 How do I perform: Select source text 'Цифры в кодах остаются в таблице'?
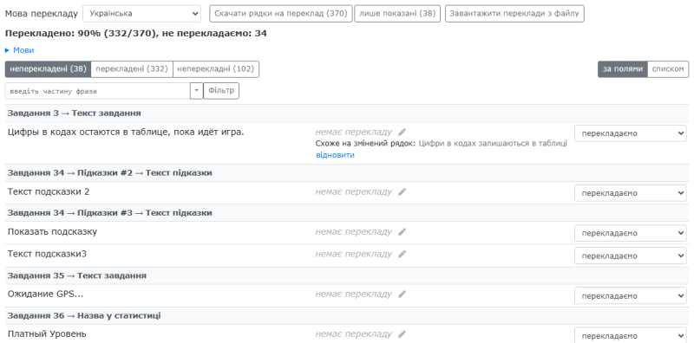coord(88,132)
